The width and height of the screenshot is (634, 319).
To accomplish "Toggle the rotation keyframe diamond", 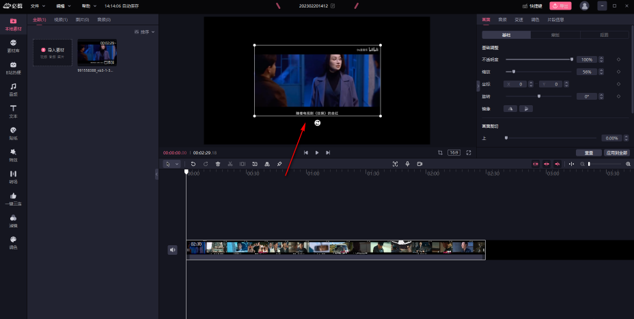I will [618, 96].
